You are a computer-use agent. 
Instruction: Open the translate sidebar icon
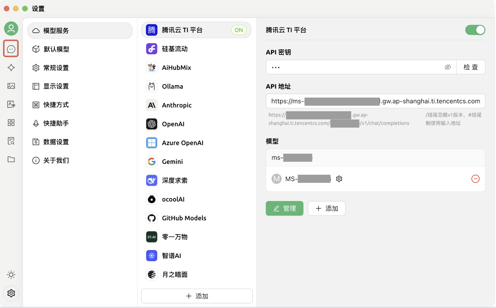tap(11, 104)
